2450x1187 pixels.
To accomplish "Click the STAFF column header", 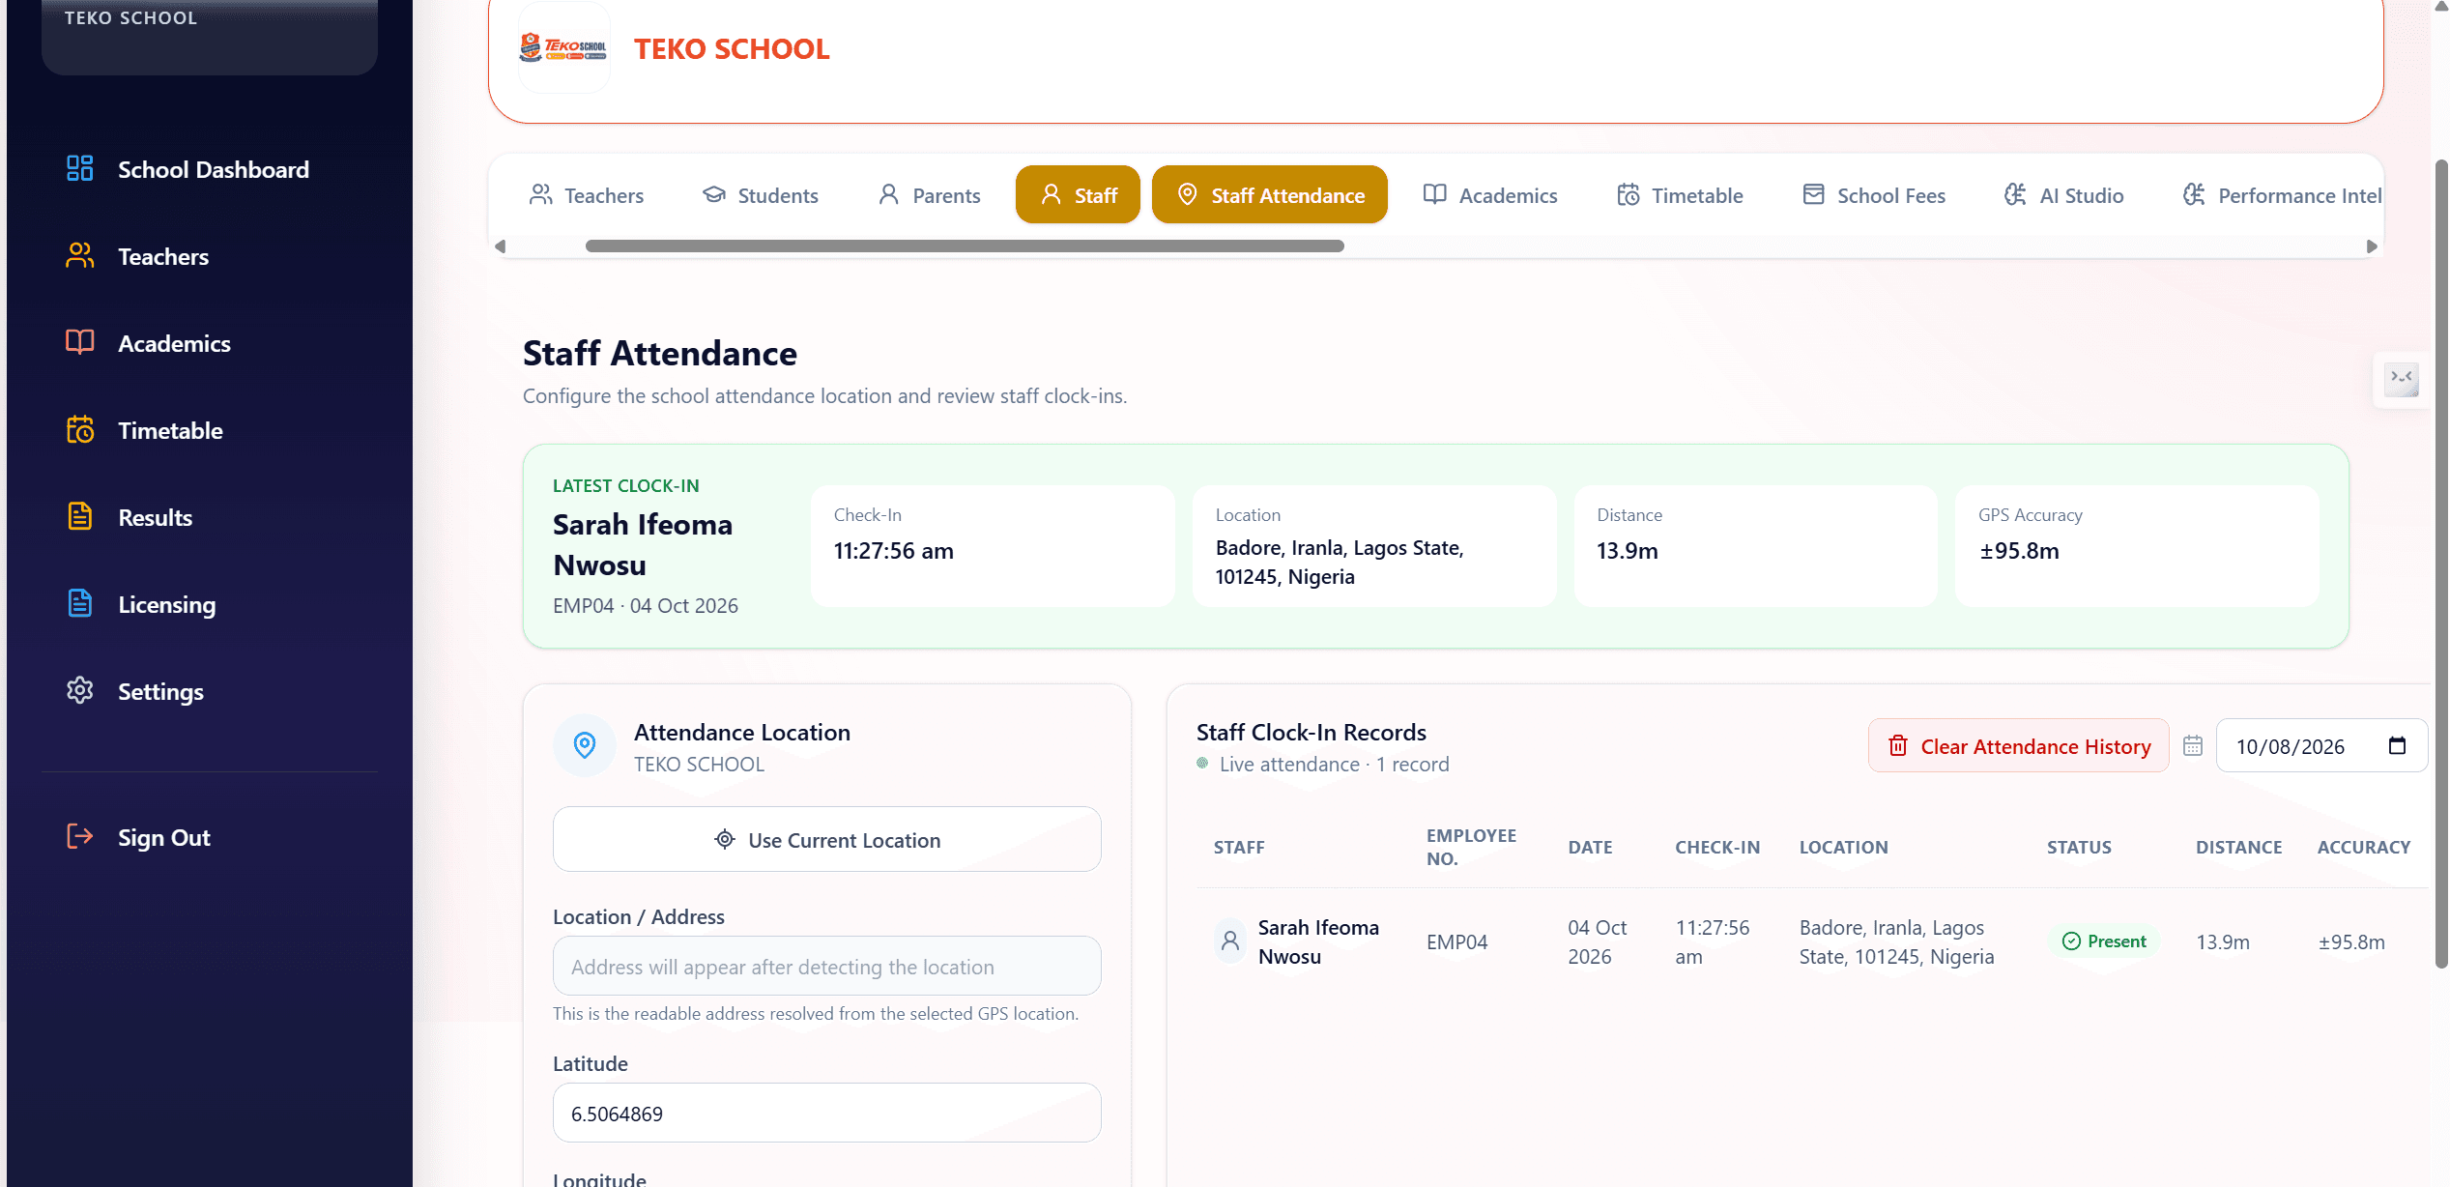I will pyautogui.click(x=1239, y=848).
